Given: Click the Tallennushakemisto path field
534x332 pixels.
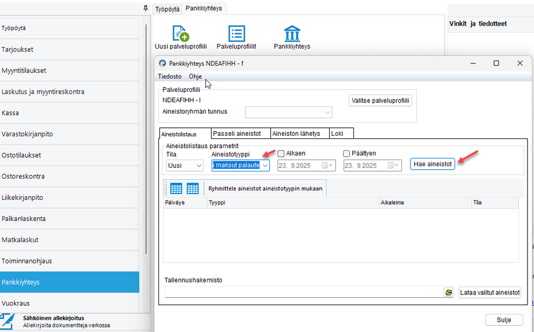Looking at the screenshot, I should click(x=304, y=292).
